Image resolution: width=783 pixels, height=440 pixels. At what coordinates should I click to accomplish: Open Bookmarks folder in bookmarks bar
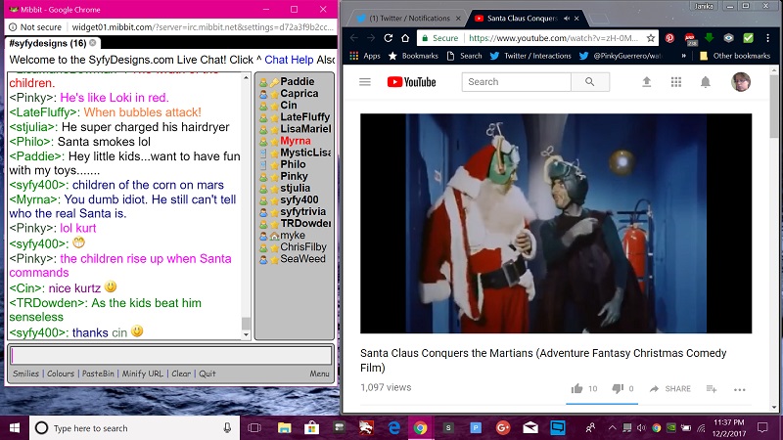(413, 56)
